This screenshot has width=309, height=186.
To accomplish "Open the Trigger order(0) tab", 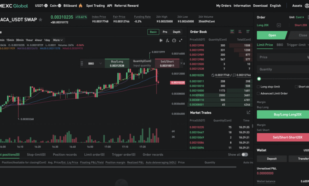I will pos(124,154).
